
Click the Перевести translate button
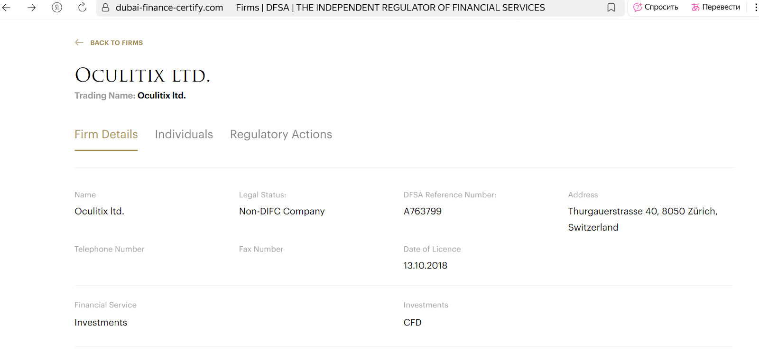pos(715,7)
